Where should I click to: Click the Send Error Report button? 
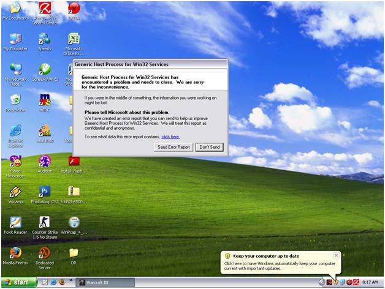click(173, 147)
